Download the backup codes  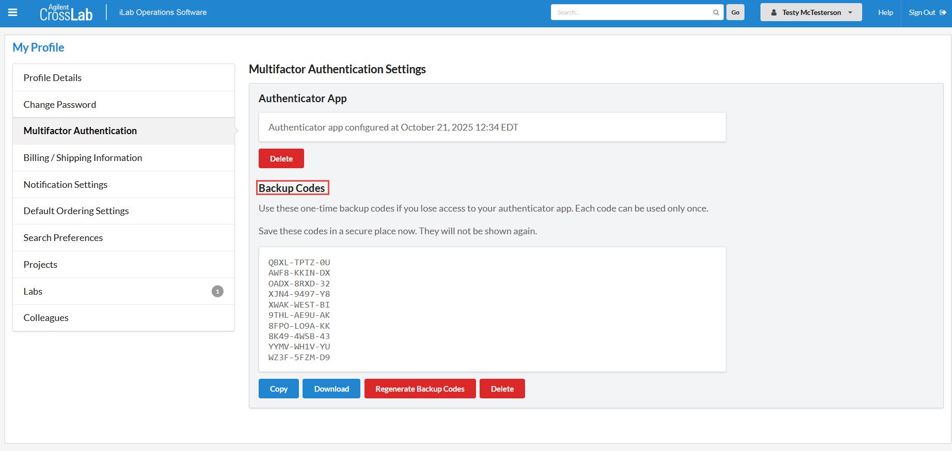[x=331, y=389]
